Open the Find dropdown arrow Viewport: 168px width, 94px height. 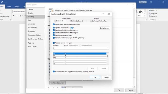point(156,10)
